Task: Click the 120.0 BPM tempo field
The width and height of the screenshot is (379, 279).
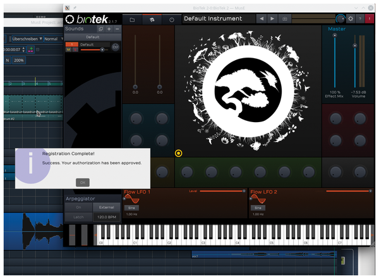Action: (107, 217)
